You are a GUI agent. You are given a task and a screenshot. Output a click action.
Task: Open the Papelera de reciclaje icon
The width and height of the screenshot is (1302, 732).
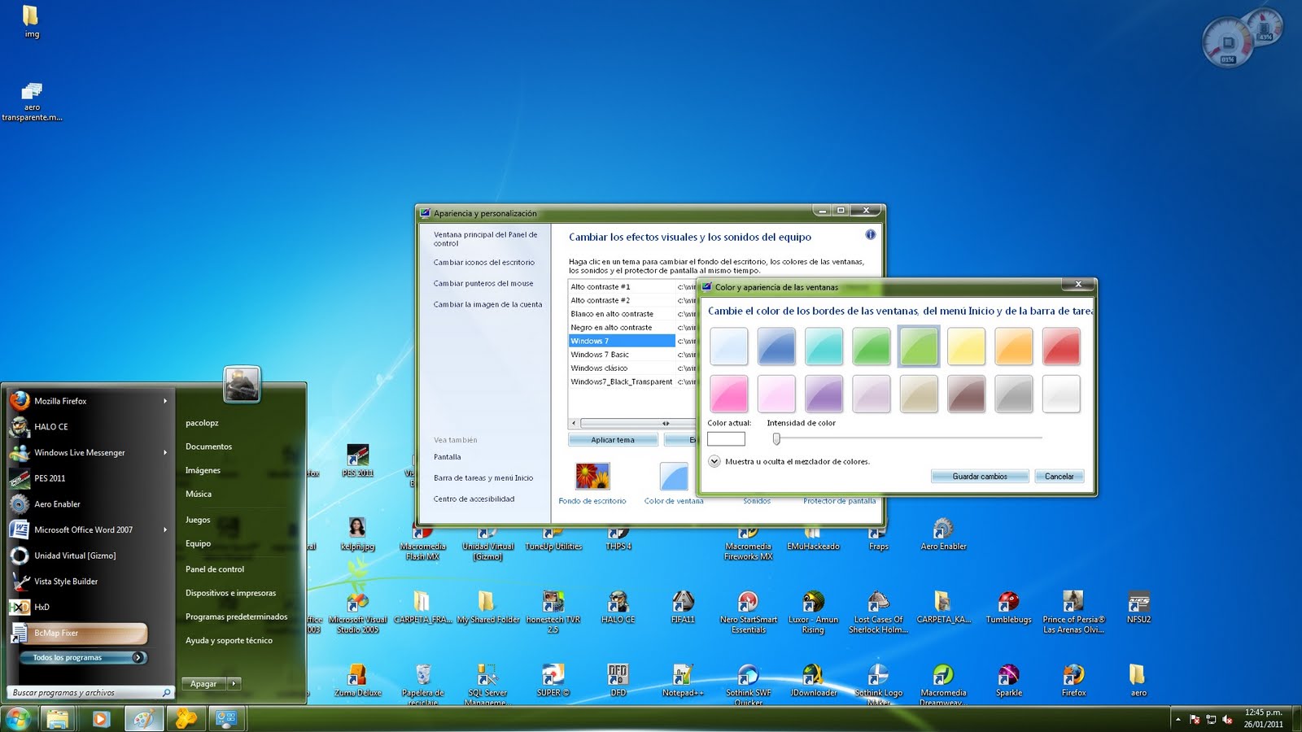423,685
